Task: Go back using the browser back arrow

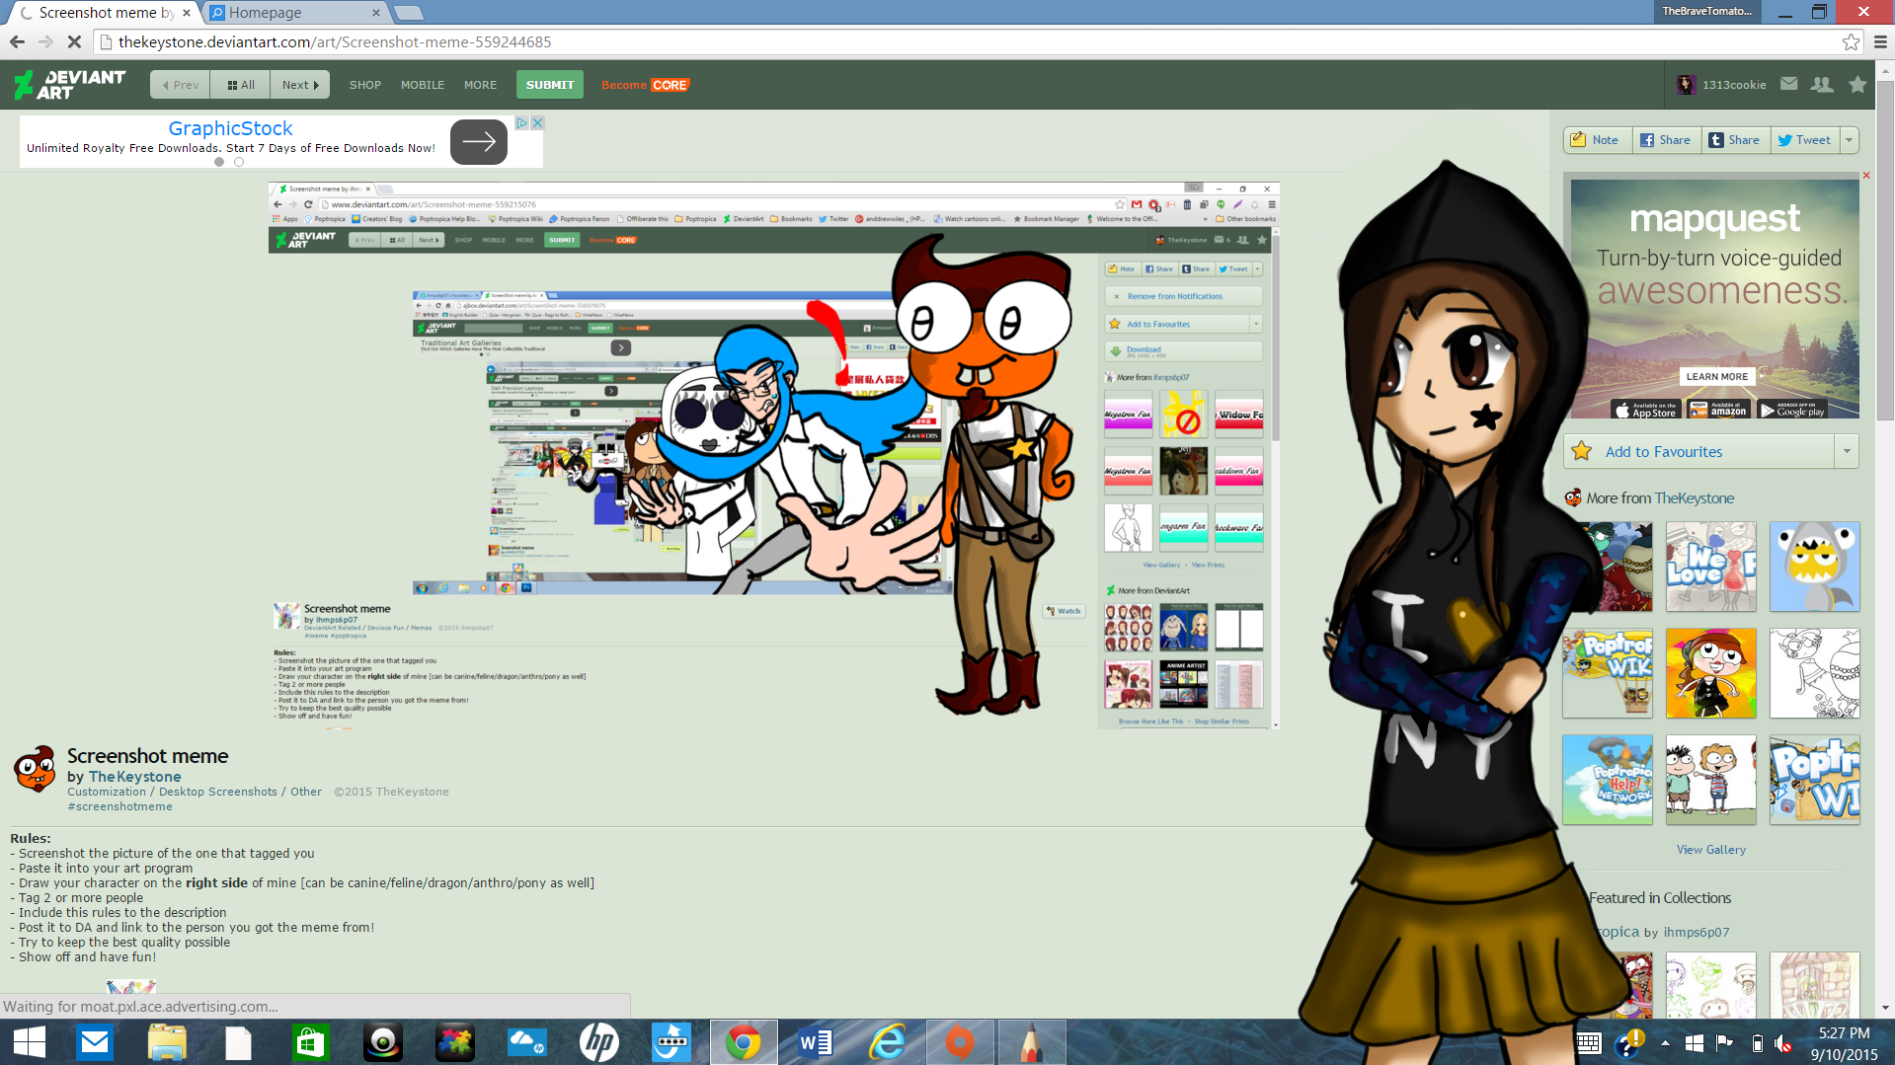Action: click(x=17, y=41)
